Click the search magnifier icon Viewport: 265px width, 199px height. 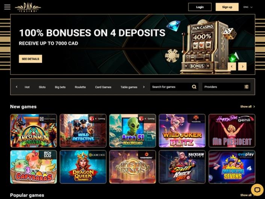(x=194, y=87)
